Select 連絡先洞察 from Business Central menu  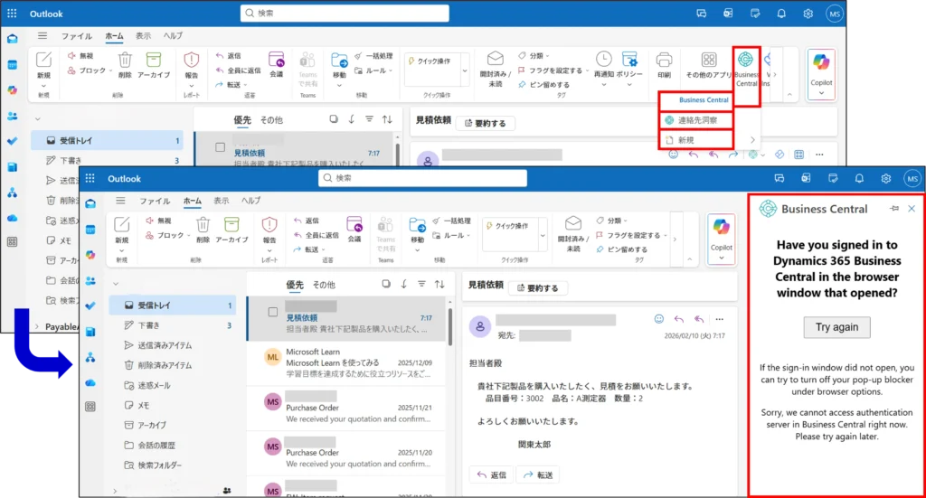click(696, 120)
